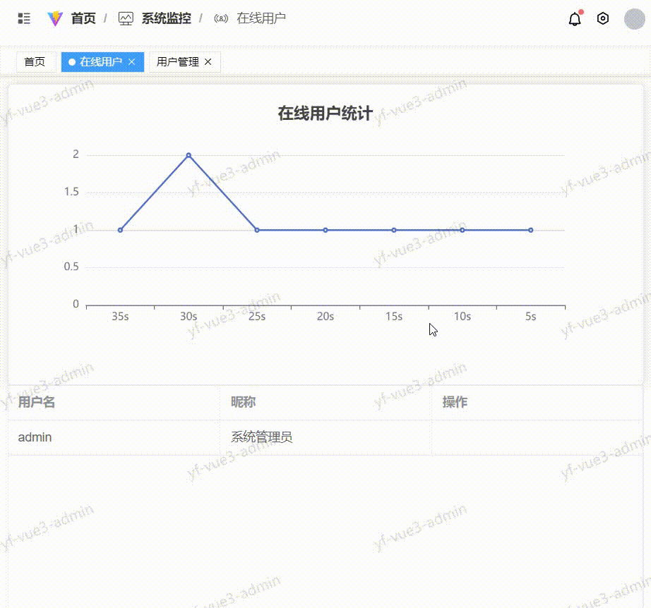Screen dimensions: 651x608
Task: Open the user avatar menu
Action: pyautogui.click(x=634, y=19)
